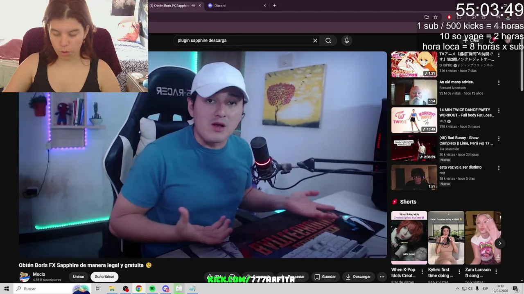Open options menu for 'An old mans advice.'
Screen dimensions: 524x294
pos(499,83)
